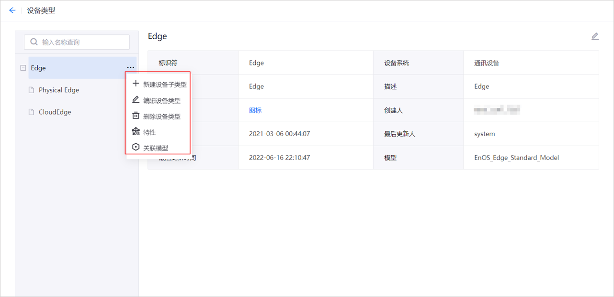Viewport: 614px width, 297px height.
Task: Click the trash icon beside 删除设备类型
Action: click(135, 115)
